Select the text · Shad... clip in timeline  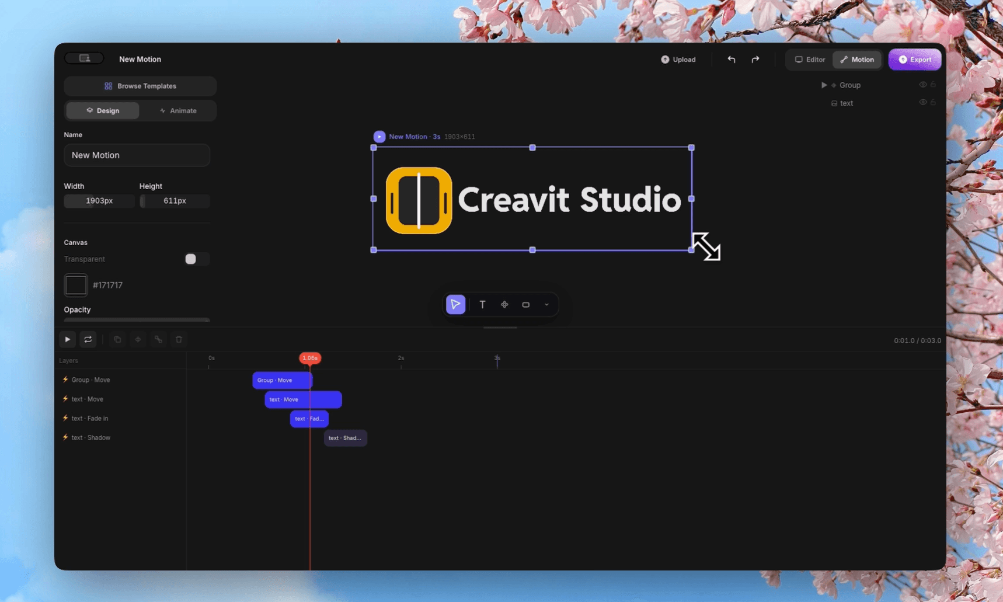click(345, 438)
